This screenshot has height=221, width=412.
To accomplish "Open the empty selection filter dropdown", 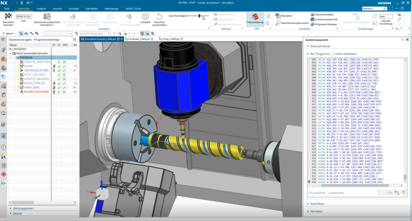I will 58,34.
